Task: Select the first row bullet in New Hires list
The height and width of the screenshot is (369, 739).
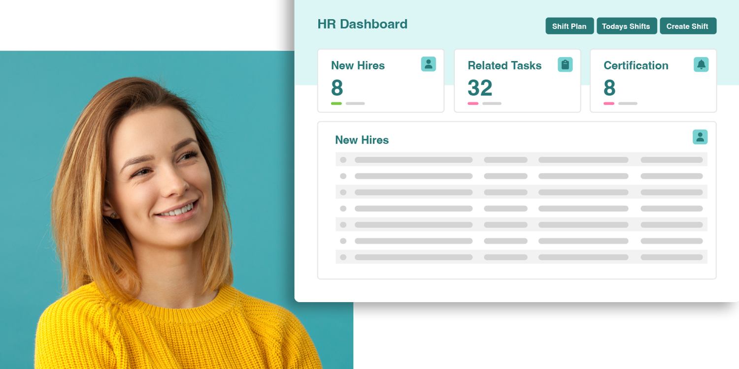Action: tap(343, 160)
